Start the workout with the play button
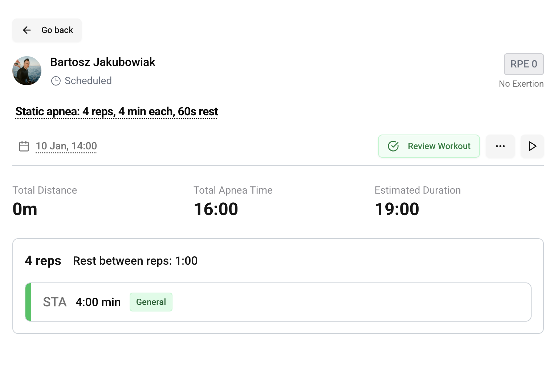557x376 pixels. point(532,146)
